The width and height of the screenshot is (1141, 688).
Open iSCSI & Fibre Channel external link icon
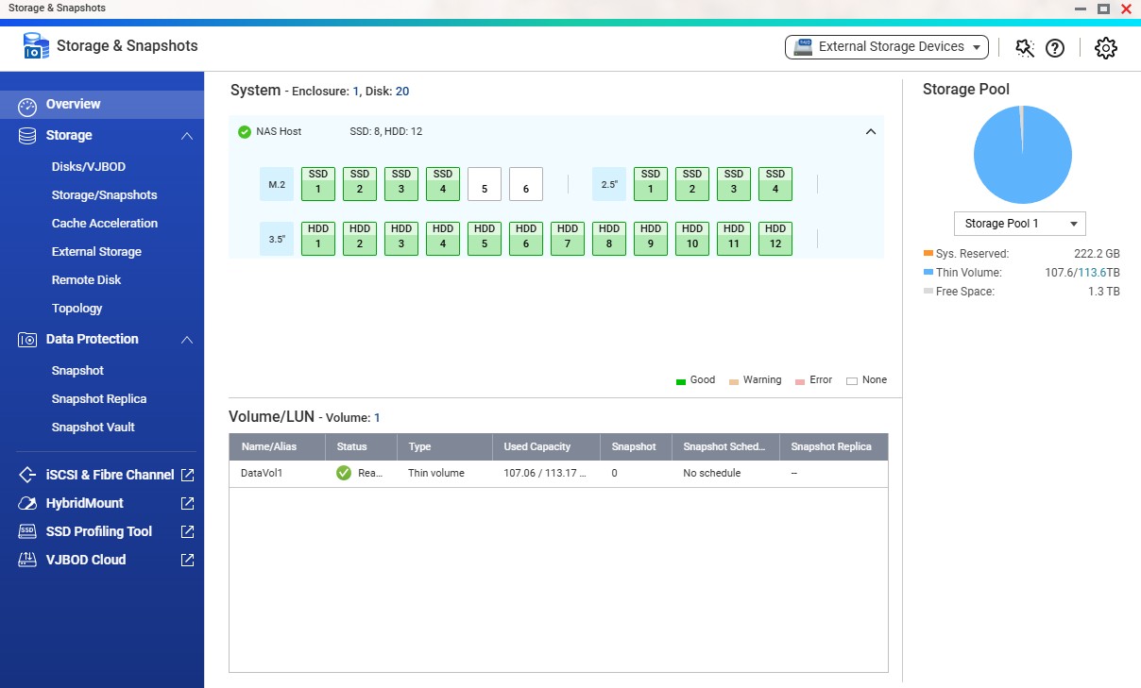(187, 475)
